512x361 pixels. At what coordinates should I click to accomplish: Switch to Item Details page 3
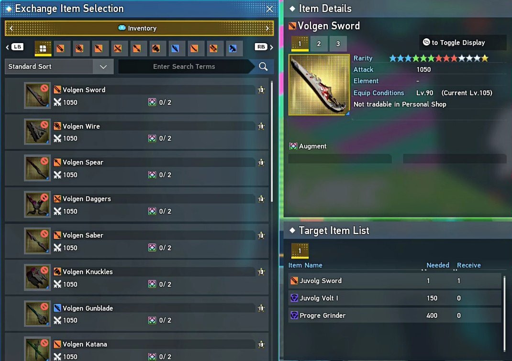tap(338, 44)
